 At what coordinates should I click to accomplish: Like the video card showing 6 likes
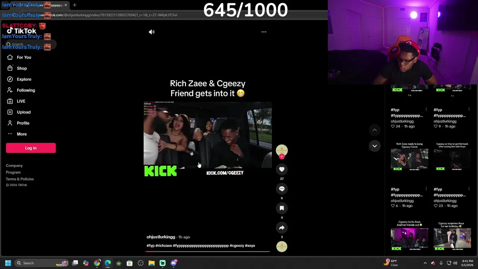tap(393, 206)
